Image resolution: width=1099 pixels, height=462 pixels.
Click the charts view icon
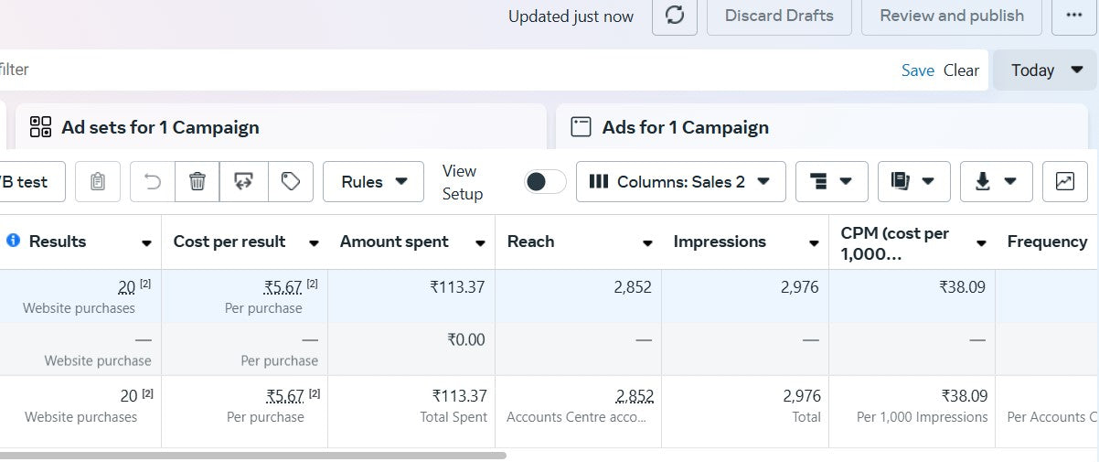(1065, 182)
